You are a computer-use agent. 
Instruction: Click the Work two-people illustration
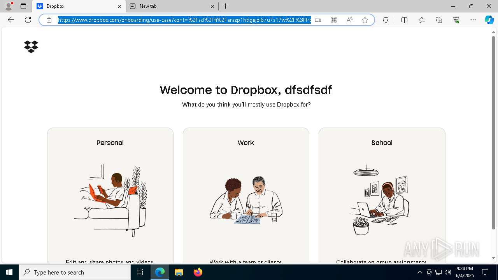pyautogui.click(x=246, y=200)
